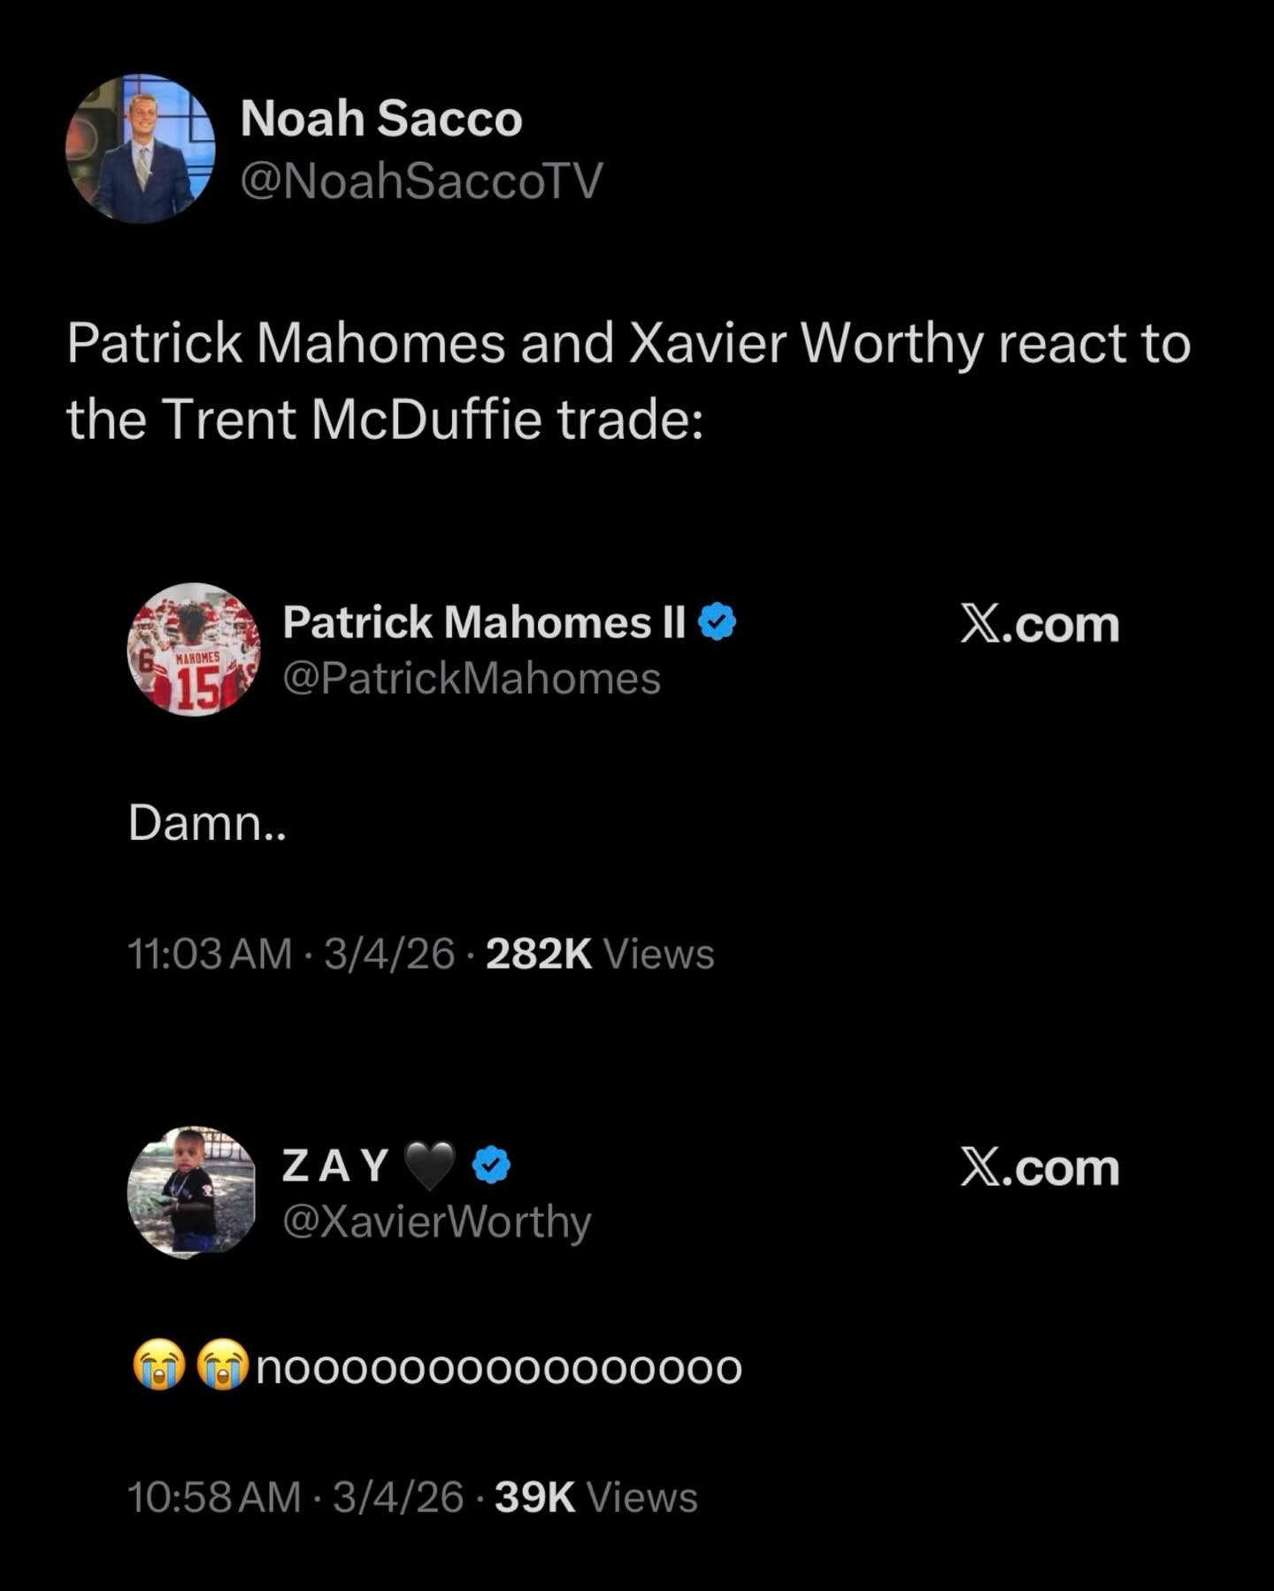This screenshot has height=1591, width=1274.
Task: Click ZAY's blue verified badge
Action: pos(491,1165)
